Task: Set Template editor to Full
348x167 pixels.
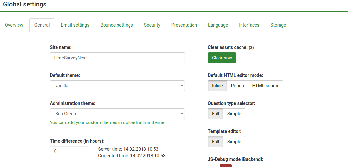Action: [x=216, y=142]
